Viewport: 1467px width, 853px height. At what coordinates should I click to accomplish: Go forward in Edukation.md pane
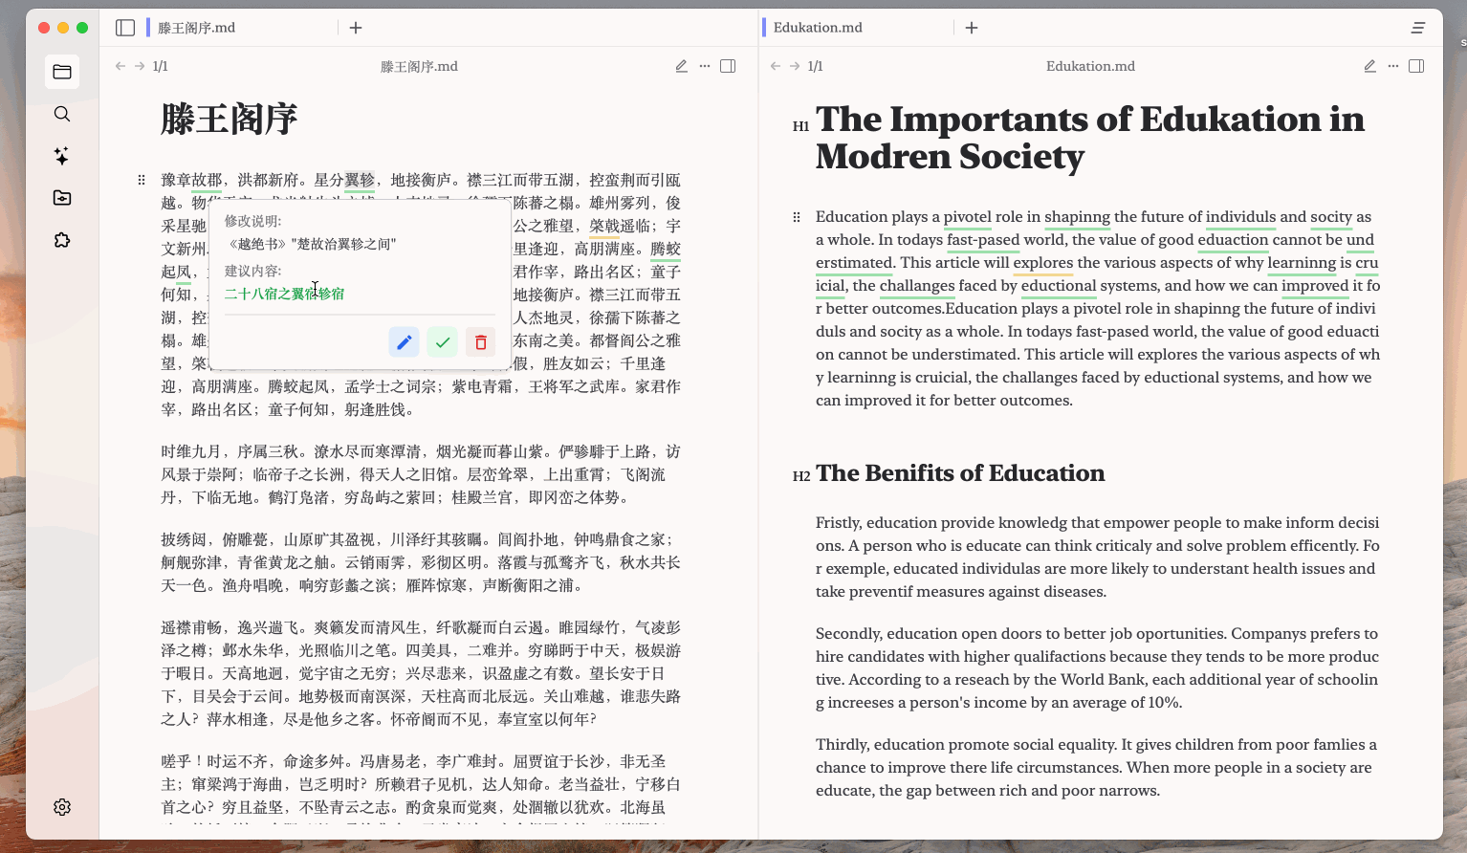[x=795, y=66]
